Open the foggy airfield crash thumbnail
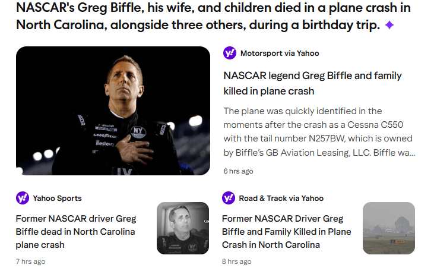434x274 pixels. [x=389, y=228]
